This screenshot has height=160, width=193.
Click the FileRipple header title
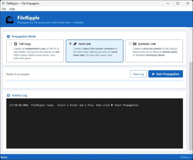[28, 18]
